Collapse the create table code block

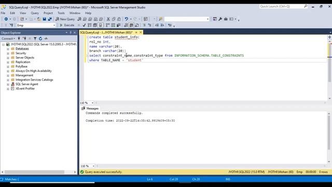pyautogui.click(x=88, y=37)
